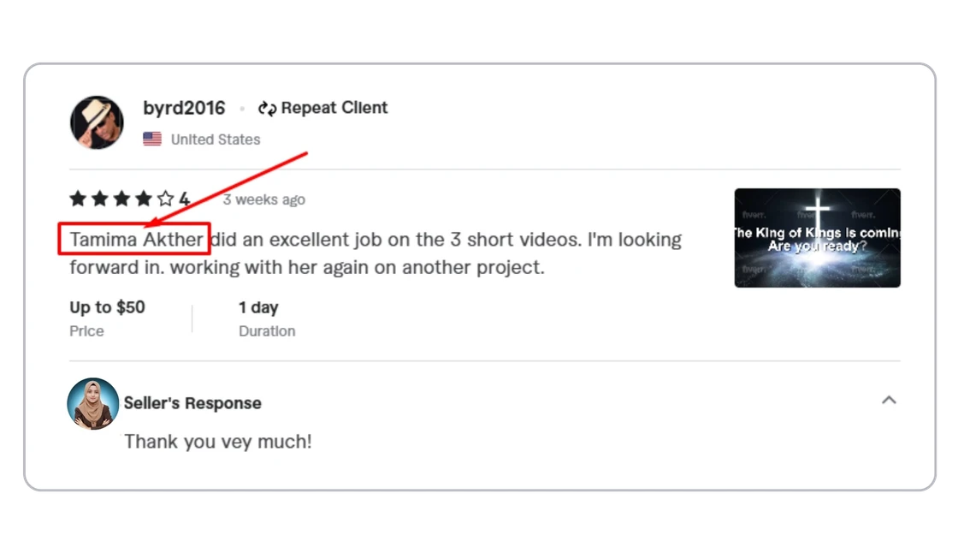The image size is (958, 553).
Task: Click the seller's profile avatar
Action: pyautogui.click(x=93, y=404)
